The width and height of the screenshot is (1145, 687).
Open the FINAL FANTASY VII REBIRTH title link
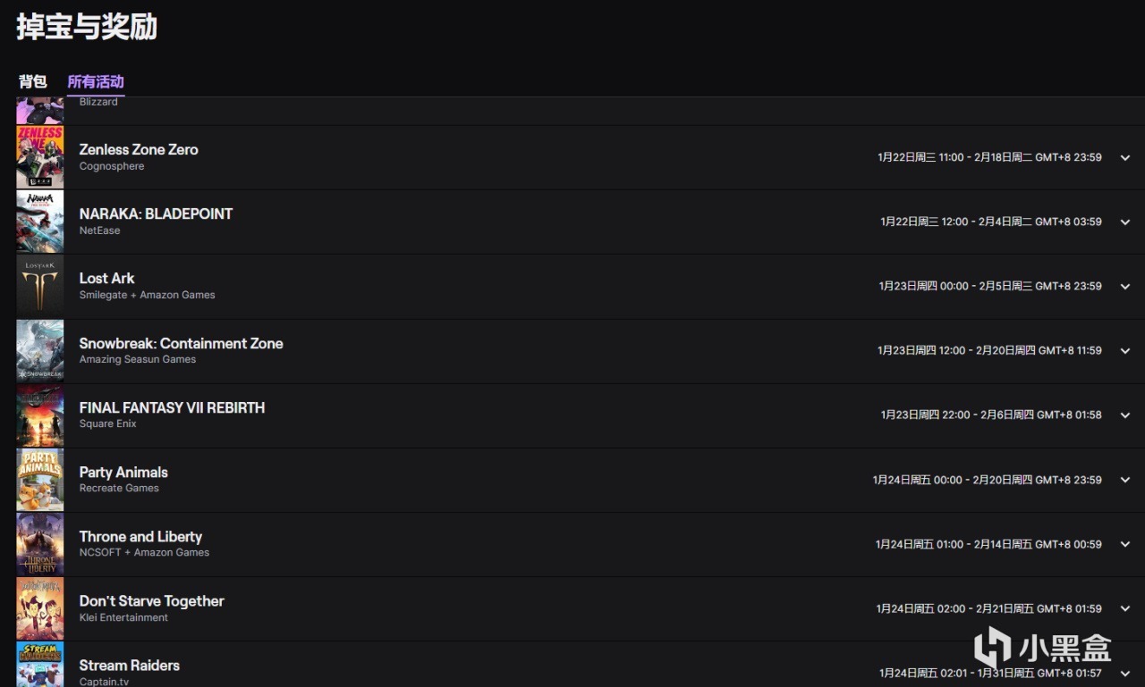(x=172, y=407)
